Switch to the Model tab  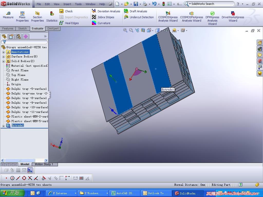25,164
